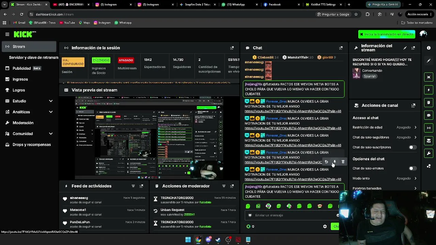Pop out the Información de la sesión panel

pyautogui.click(x=232, y=48)
